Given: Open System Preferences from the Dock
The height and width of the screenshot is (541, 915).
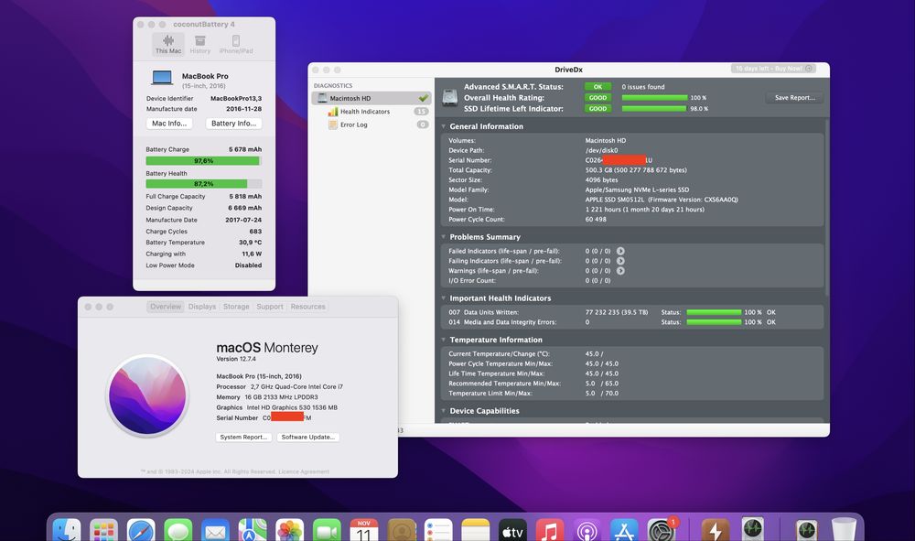Looking at the screenshot, I should 662,530.
